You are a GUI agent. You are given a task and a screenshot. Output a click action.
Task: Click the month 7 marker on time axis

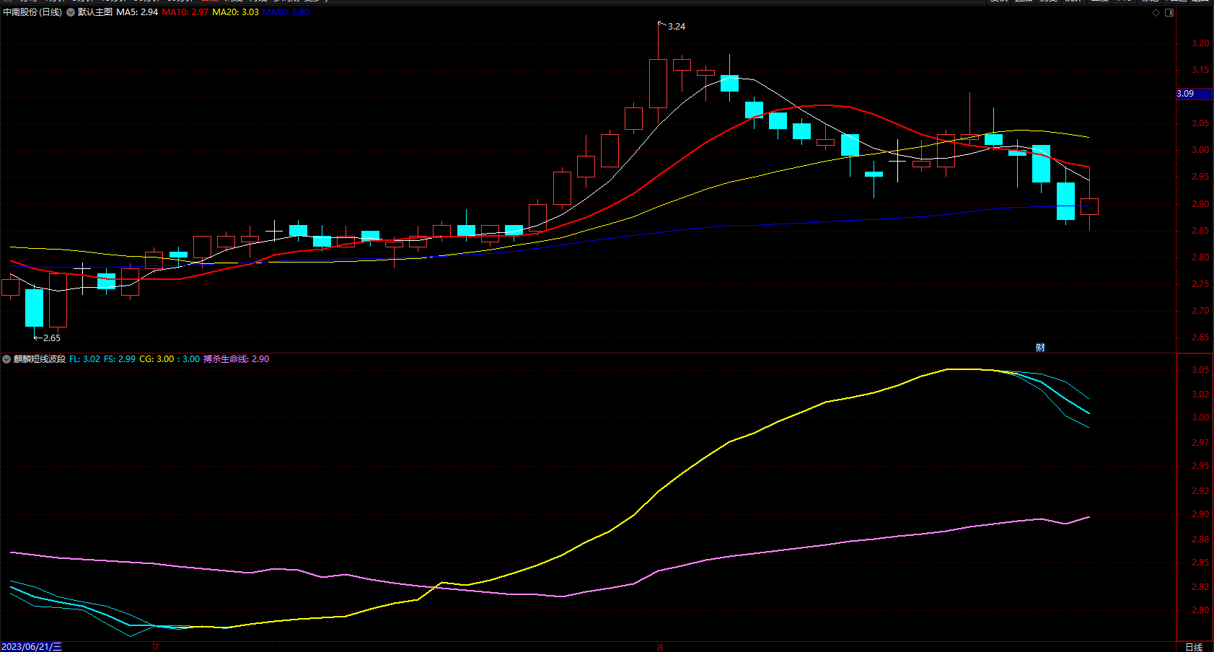click(156, 647)
